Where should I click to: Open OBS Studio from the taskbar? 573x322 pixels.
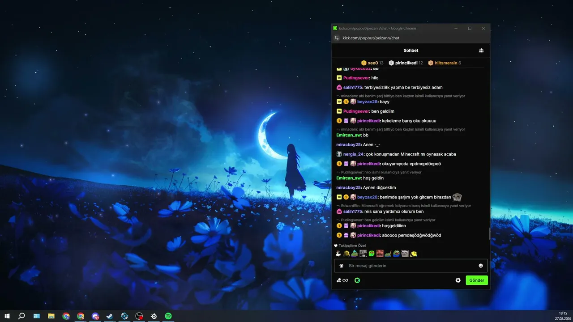click(x=139, y=316)
